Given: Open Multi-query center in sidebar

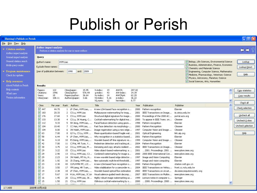Looking at the screenshot, I should pyautogui.click(x=15, y=65).
